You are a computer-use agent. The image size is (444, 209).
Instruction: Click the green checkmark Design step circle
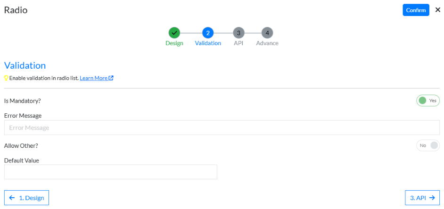[x=174, y=33]
